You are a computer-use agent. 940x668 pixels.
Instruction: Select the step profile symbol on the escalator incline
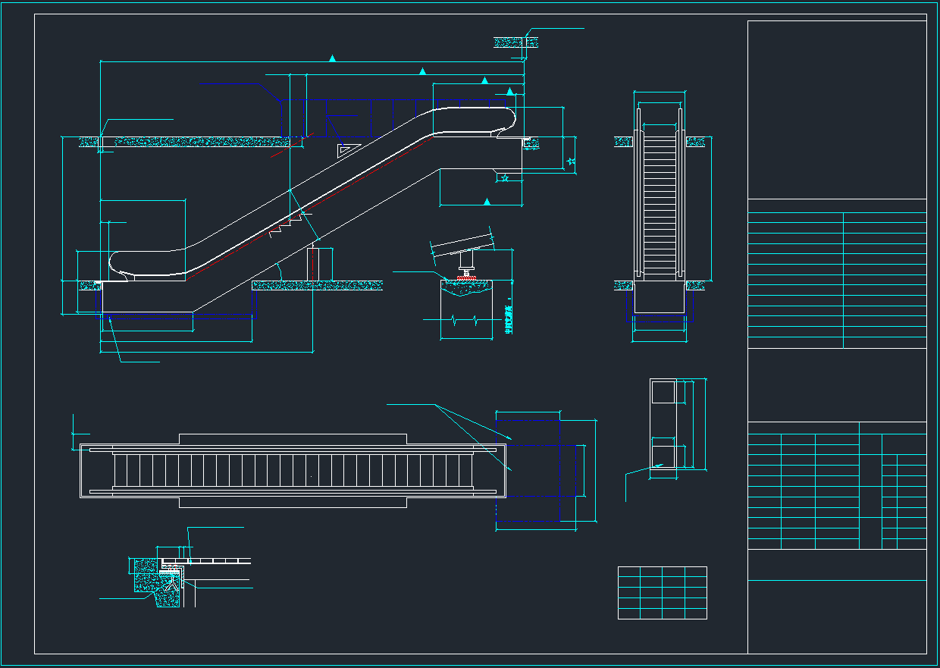click(x=286, y=224)
